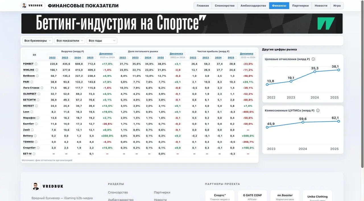Click footer Партнерки link
This screenshot has height=201, width=364.
click(x=162, y=192)
